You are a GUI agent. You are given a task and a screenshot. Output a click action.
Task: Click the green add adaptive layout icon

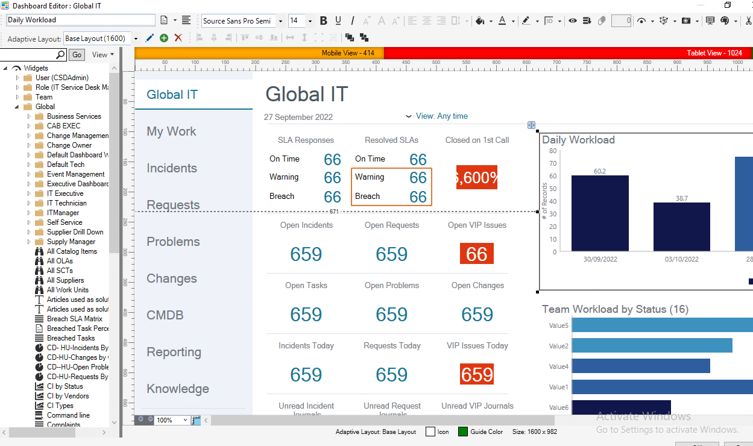(x=164, y=38)
